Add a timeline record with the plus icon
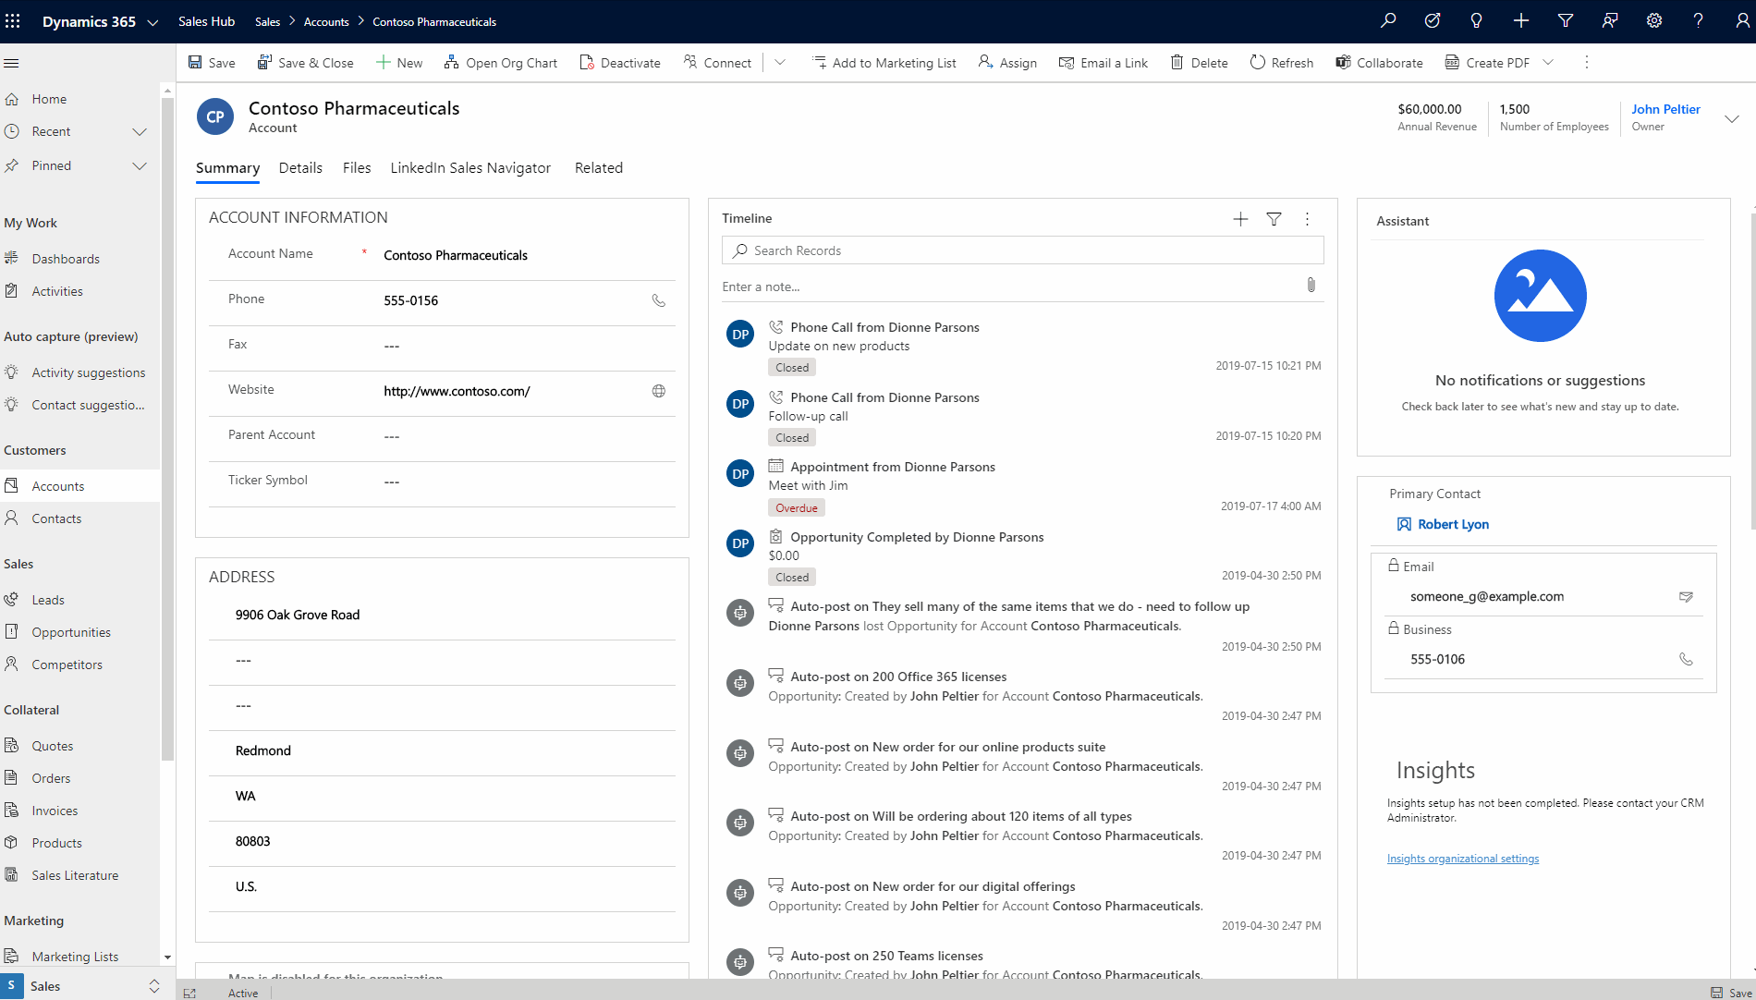This screenshot has height=1000, width=1756. (x=1240, y=219)
